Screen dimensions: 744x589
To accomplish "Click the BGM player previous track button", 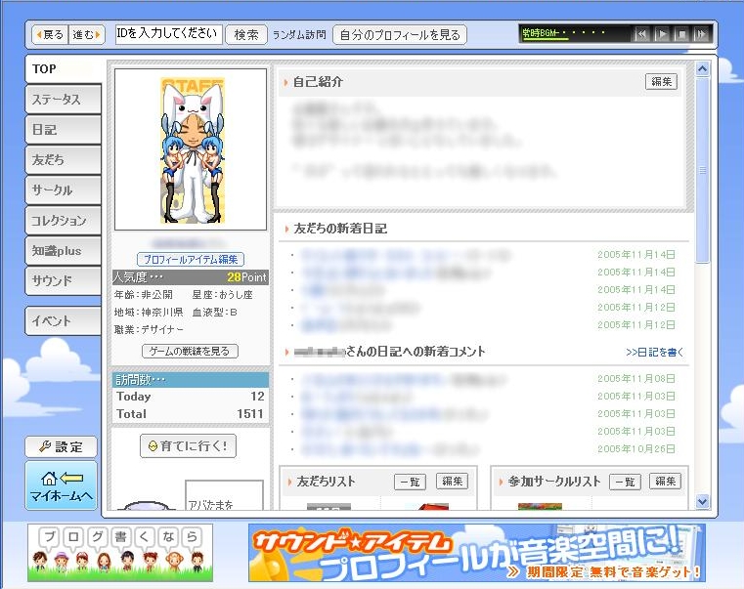I will click(641, 34).
